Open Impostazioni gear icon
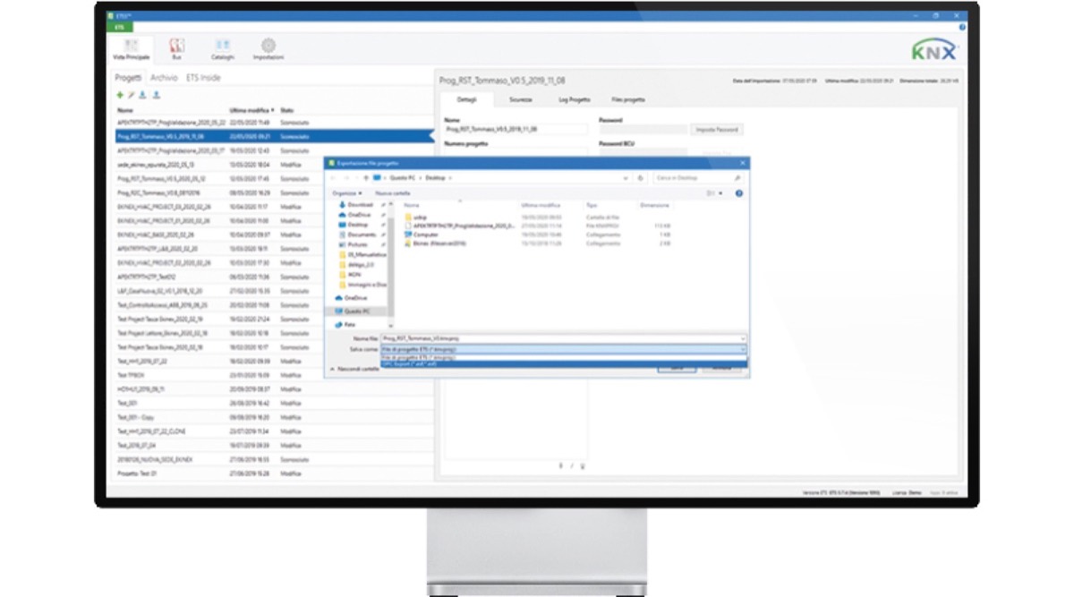This screenshot has height=597, width=1074. [x=268, y=46]
